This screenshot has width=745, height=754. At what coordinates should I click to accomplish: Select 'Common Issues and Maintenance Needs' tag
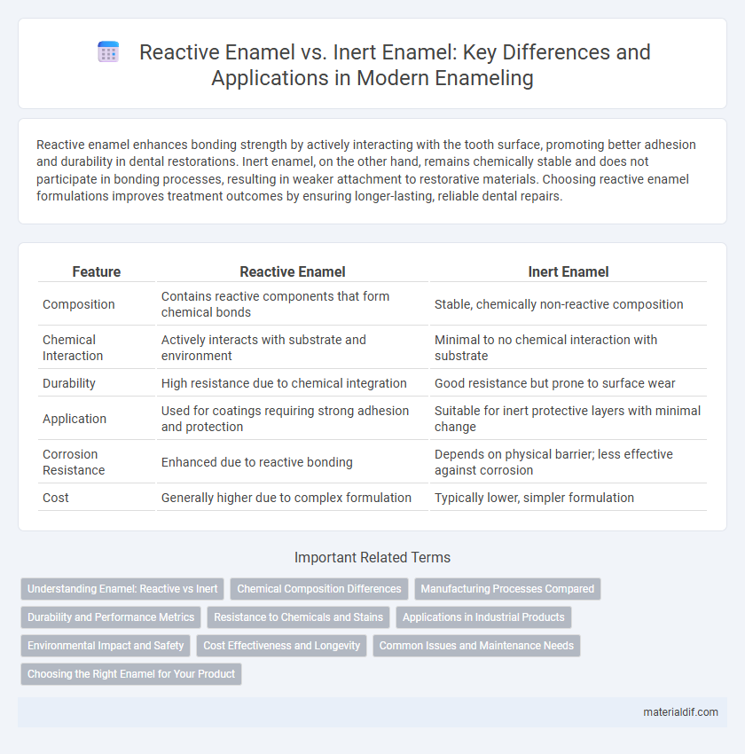click(477, 645)
